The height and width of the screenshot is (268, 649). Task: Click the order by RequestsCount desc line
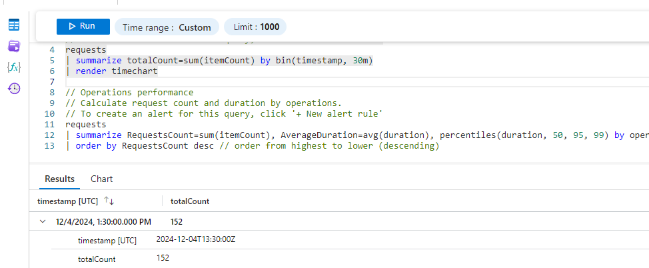(x=252, y=146)
